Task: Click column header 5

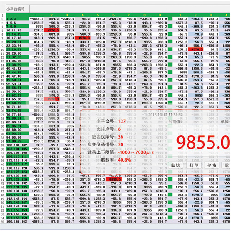Action: (98, 15)
